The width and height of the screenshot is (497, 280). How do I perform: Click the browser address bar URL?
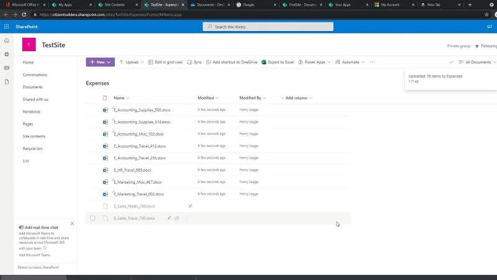point(111,14)
